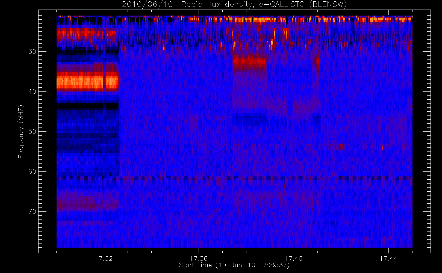Image resolution: width=442 pixels, height=273 pixels.
Task: Click the dim red band near 68 MHz at left
Action: click(87, 202)
